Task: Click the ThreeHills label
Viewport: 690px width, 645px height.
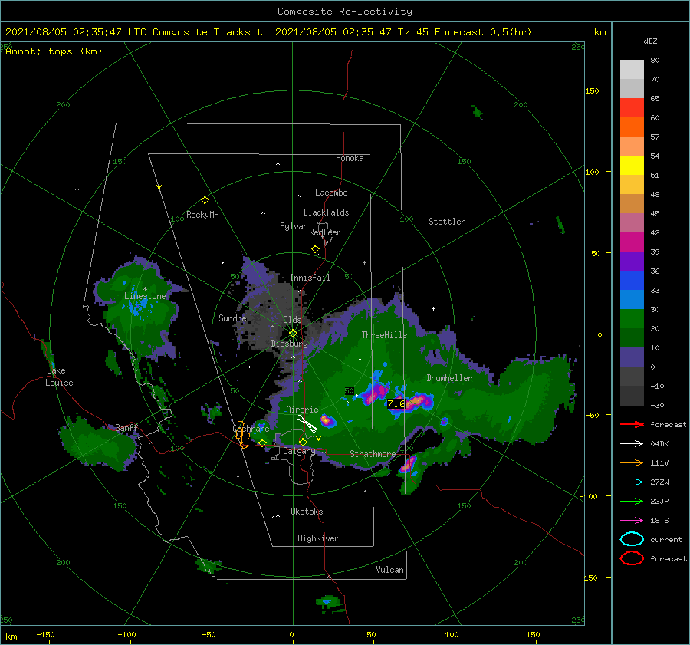Action: (x=384, y=335)
